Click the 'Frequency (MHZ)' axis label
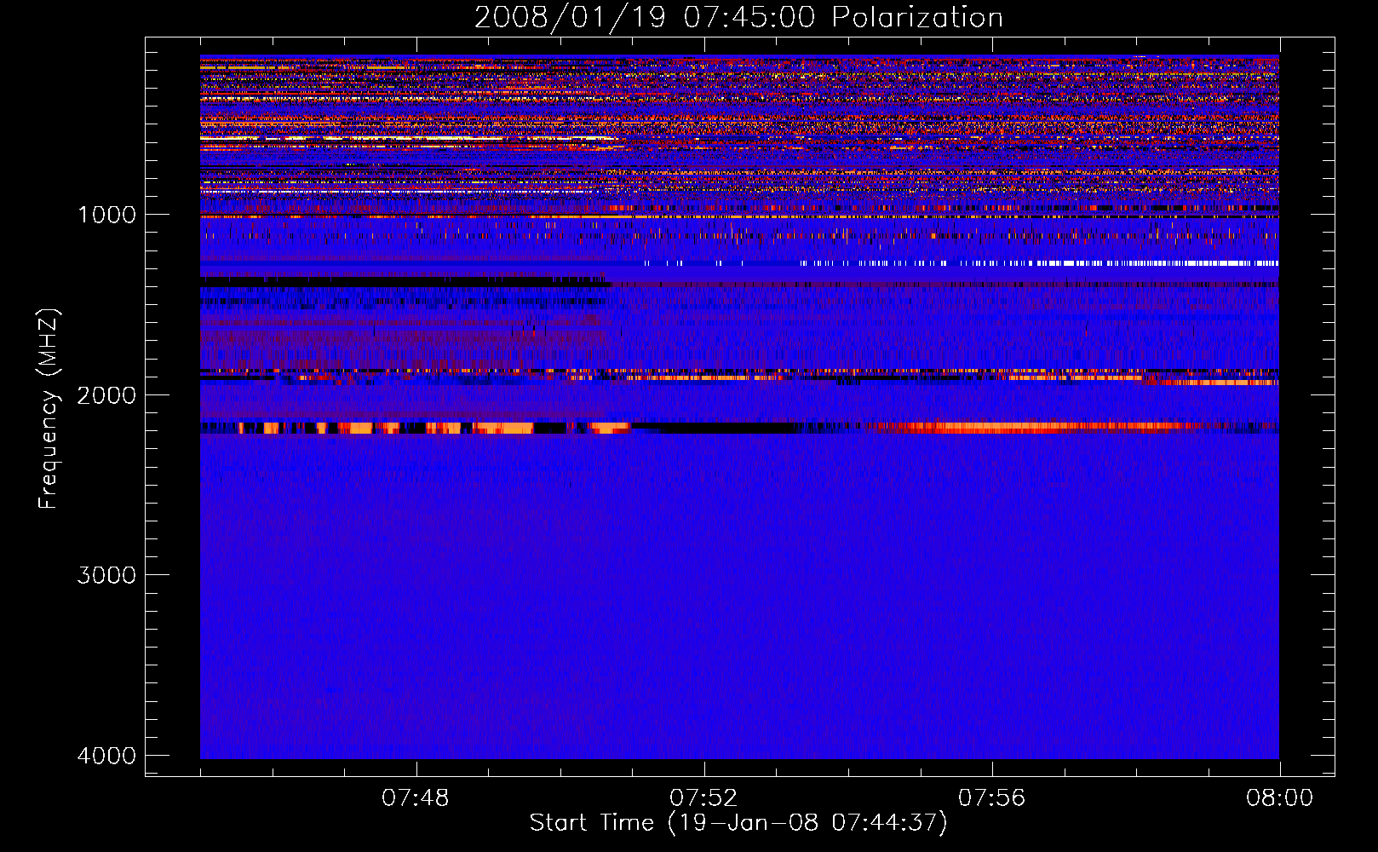Screen dimensions: 1378x852 pos(49,409)
